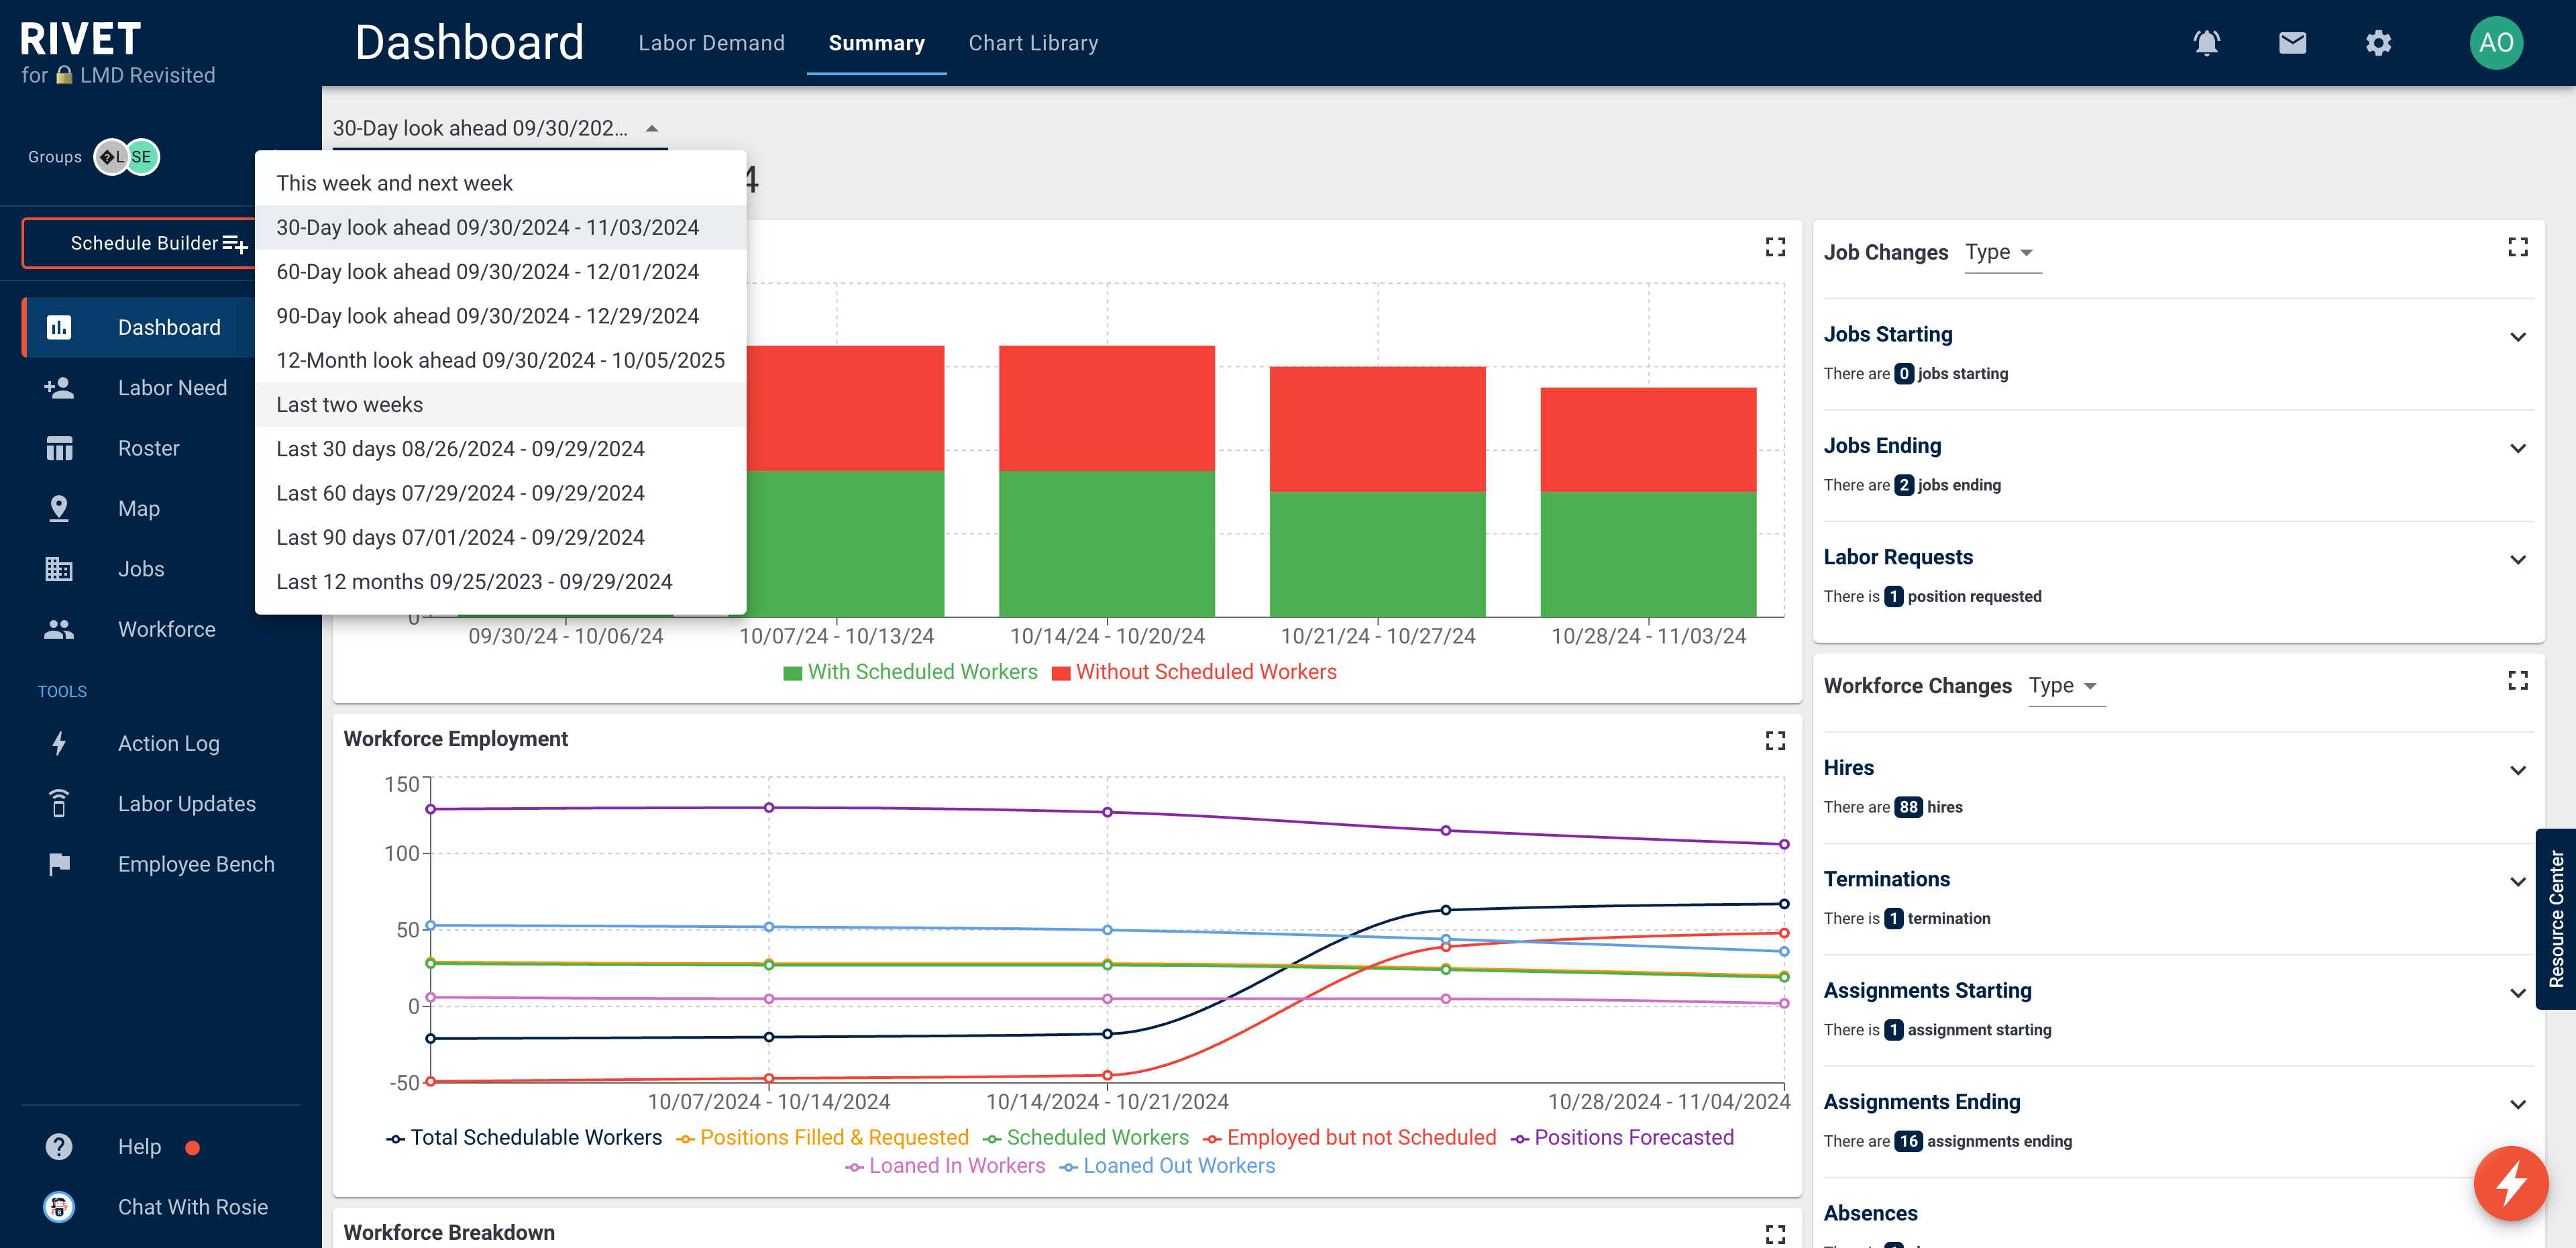This screenshot has height=1248, width=2576.
Task: Toggle Loaned In Workers legend series
Action: click(x=945, y=1166)
